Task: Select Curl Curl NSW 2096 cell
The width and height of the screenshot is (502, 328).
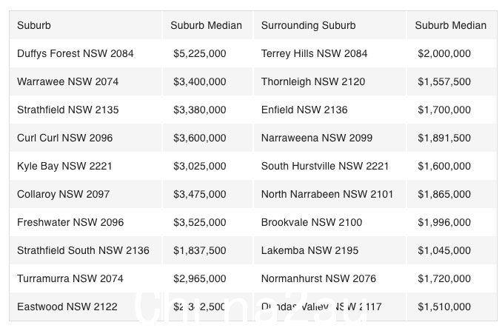Action: click(65, 138)
